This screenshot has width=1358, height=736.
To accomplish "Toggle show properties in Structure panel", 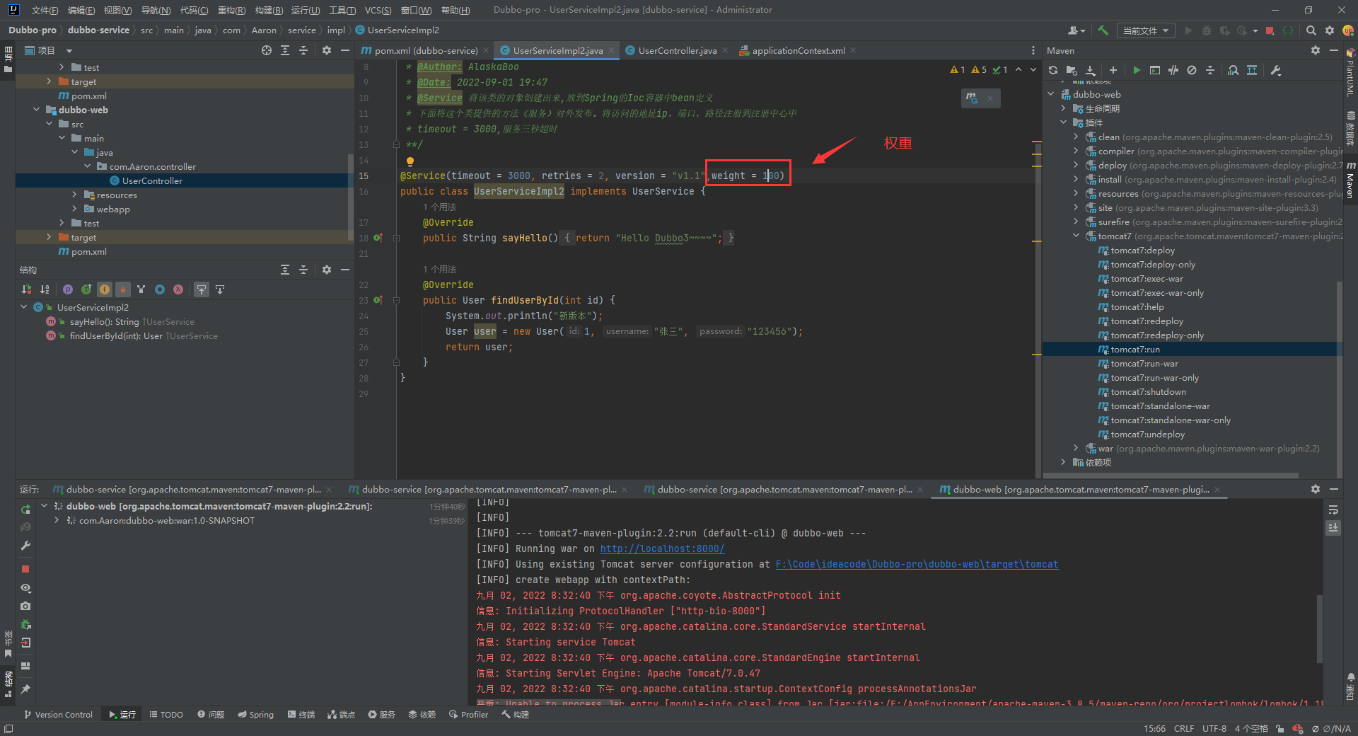I will [x=68, y=289].
